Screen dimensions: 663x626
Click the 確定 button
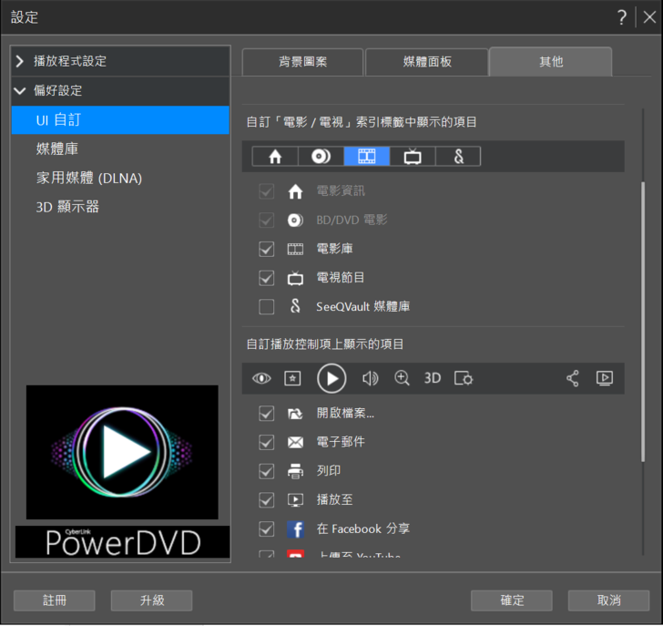511,600
